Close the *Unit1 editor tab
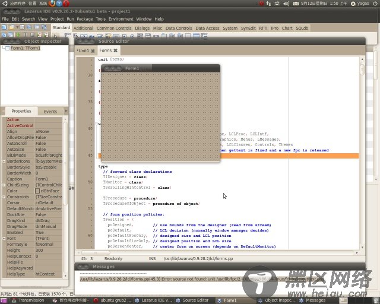 pos(93,51)
